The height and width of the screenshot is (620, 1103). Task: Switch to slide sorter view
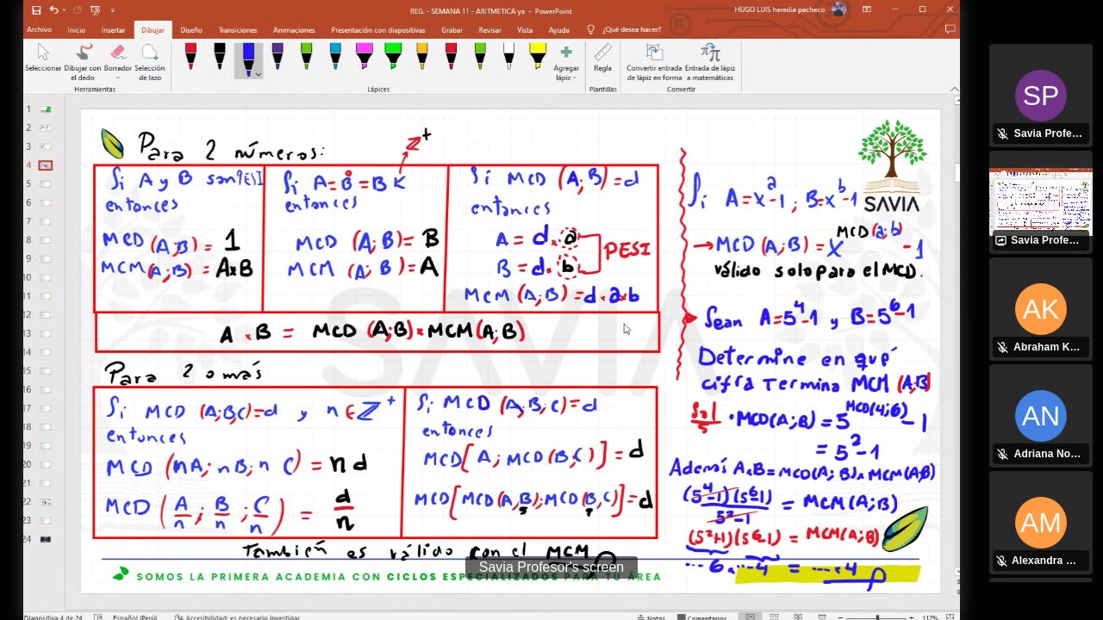[773, 617]
